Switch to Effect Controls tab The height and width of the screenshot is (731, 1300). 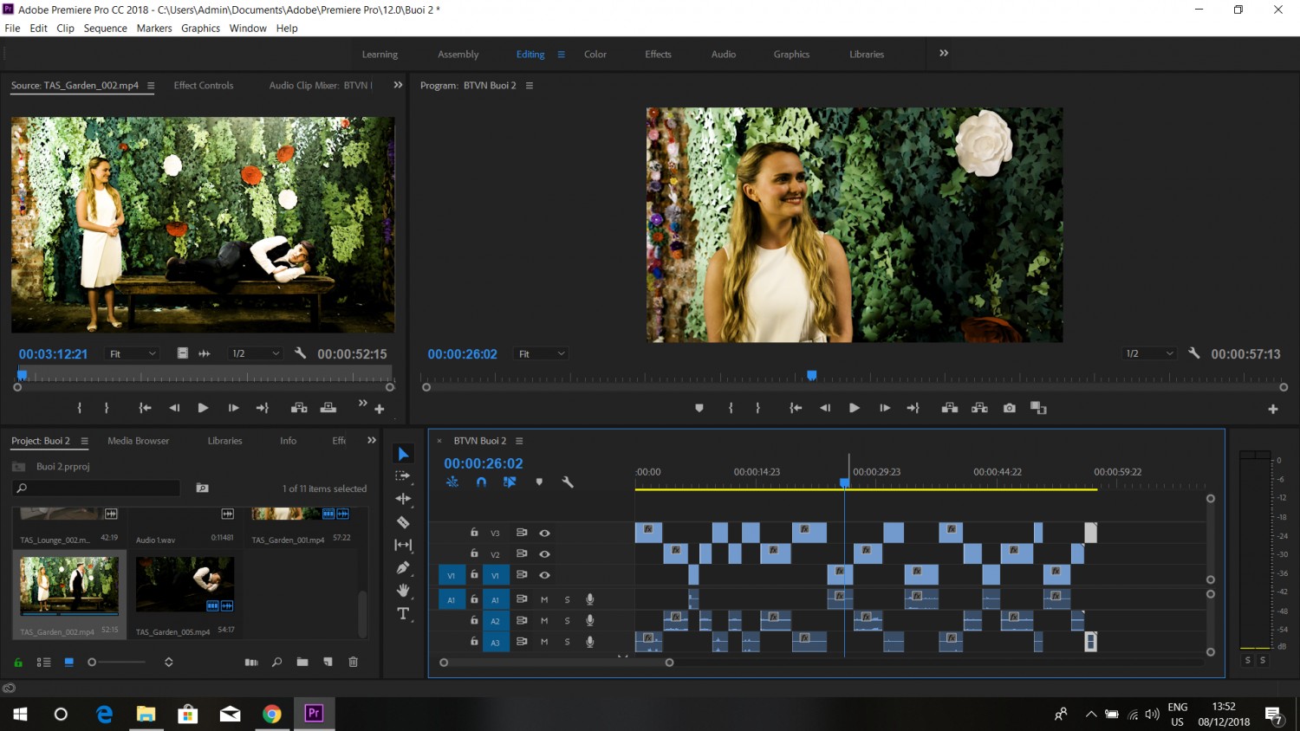click(x=204, y=85)
